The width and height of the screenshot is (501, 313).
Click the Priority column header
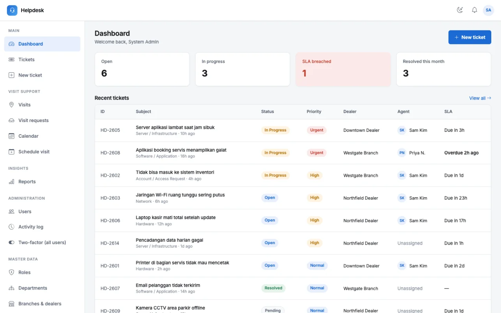[x=314, y=112]
